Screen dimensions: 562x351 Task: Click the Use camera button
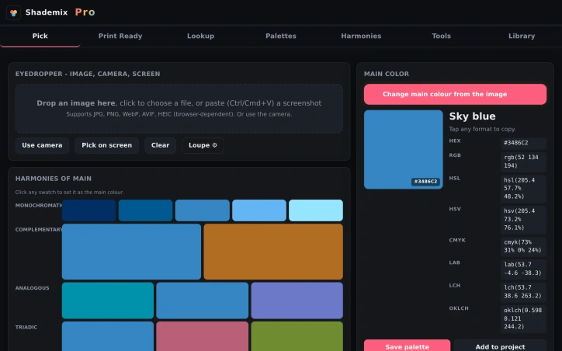click(42, 145)
